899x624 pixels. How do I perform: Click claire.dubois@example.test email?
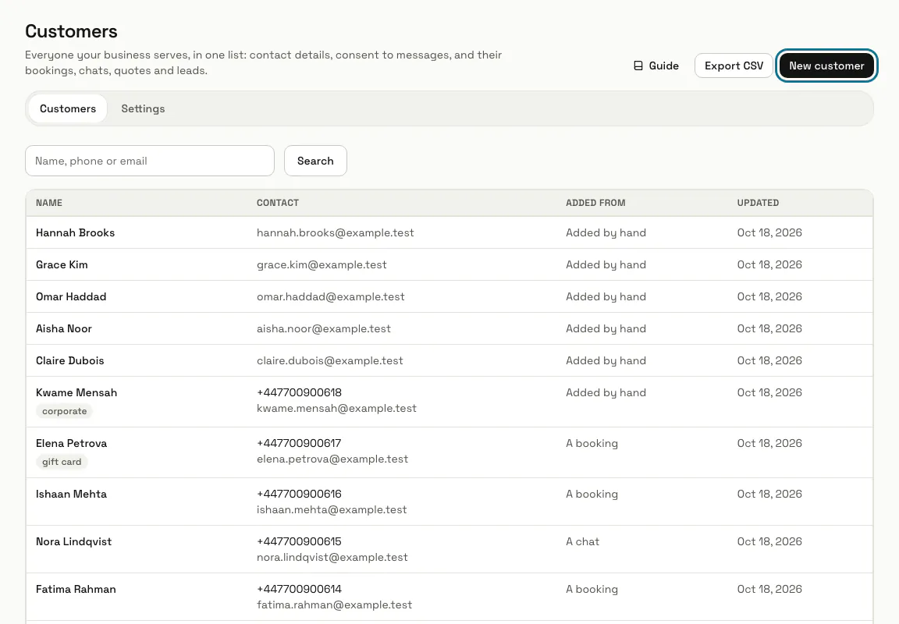pos(329,361)
